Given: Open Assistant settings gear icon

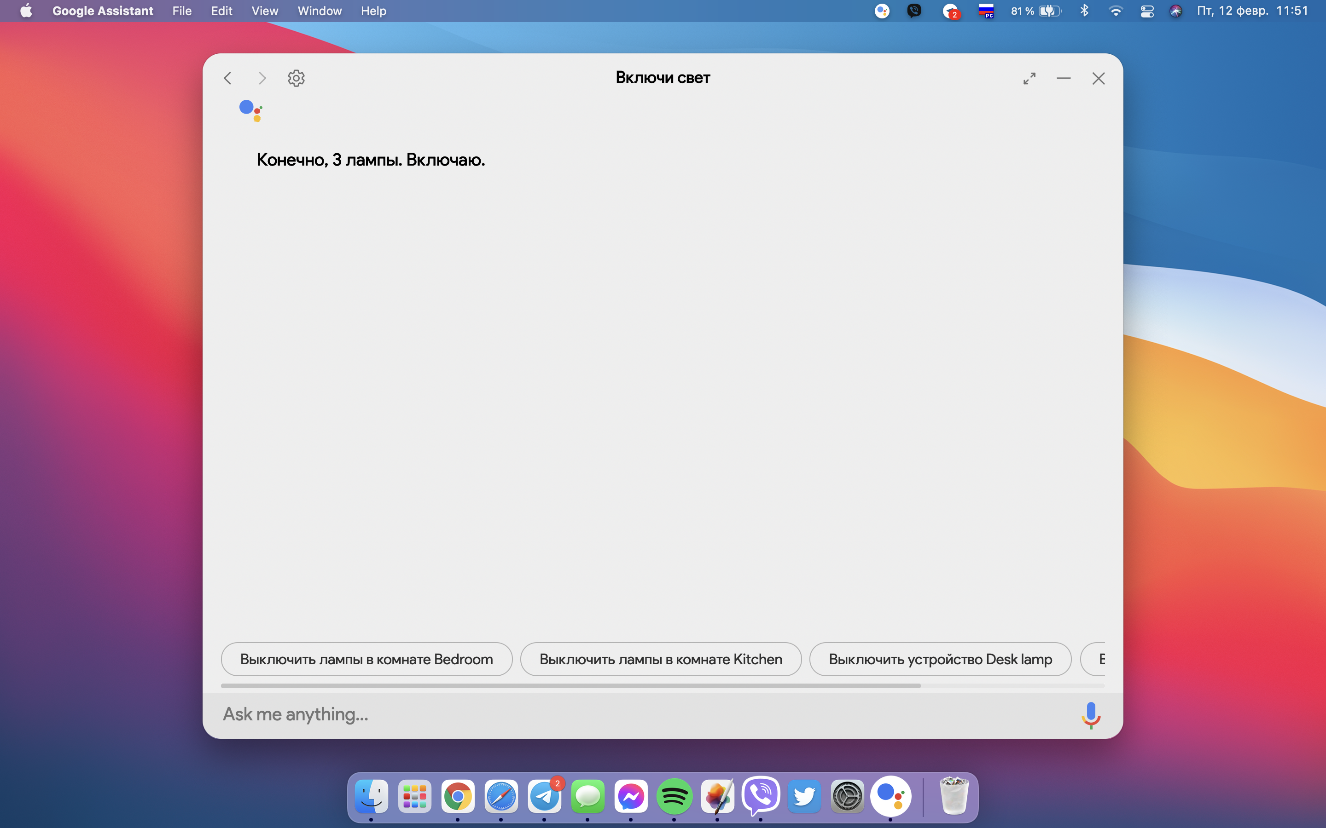Looking at the screenshot, I should (x=296, y=78).
